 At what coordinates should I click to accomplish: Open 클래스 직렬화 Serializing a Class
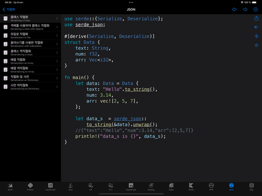tap(31, 19)
